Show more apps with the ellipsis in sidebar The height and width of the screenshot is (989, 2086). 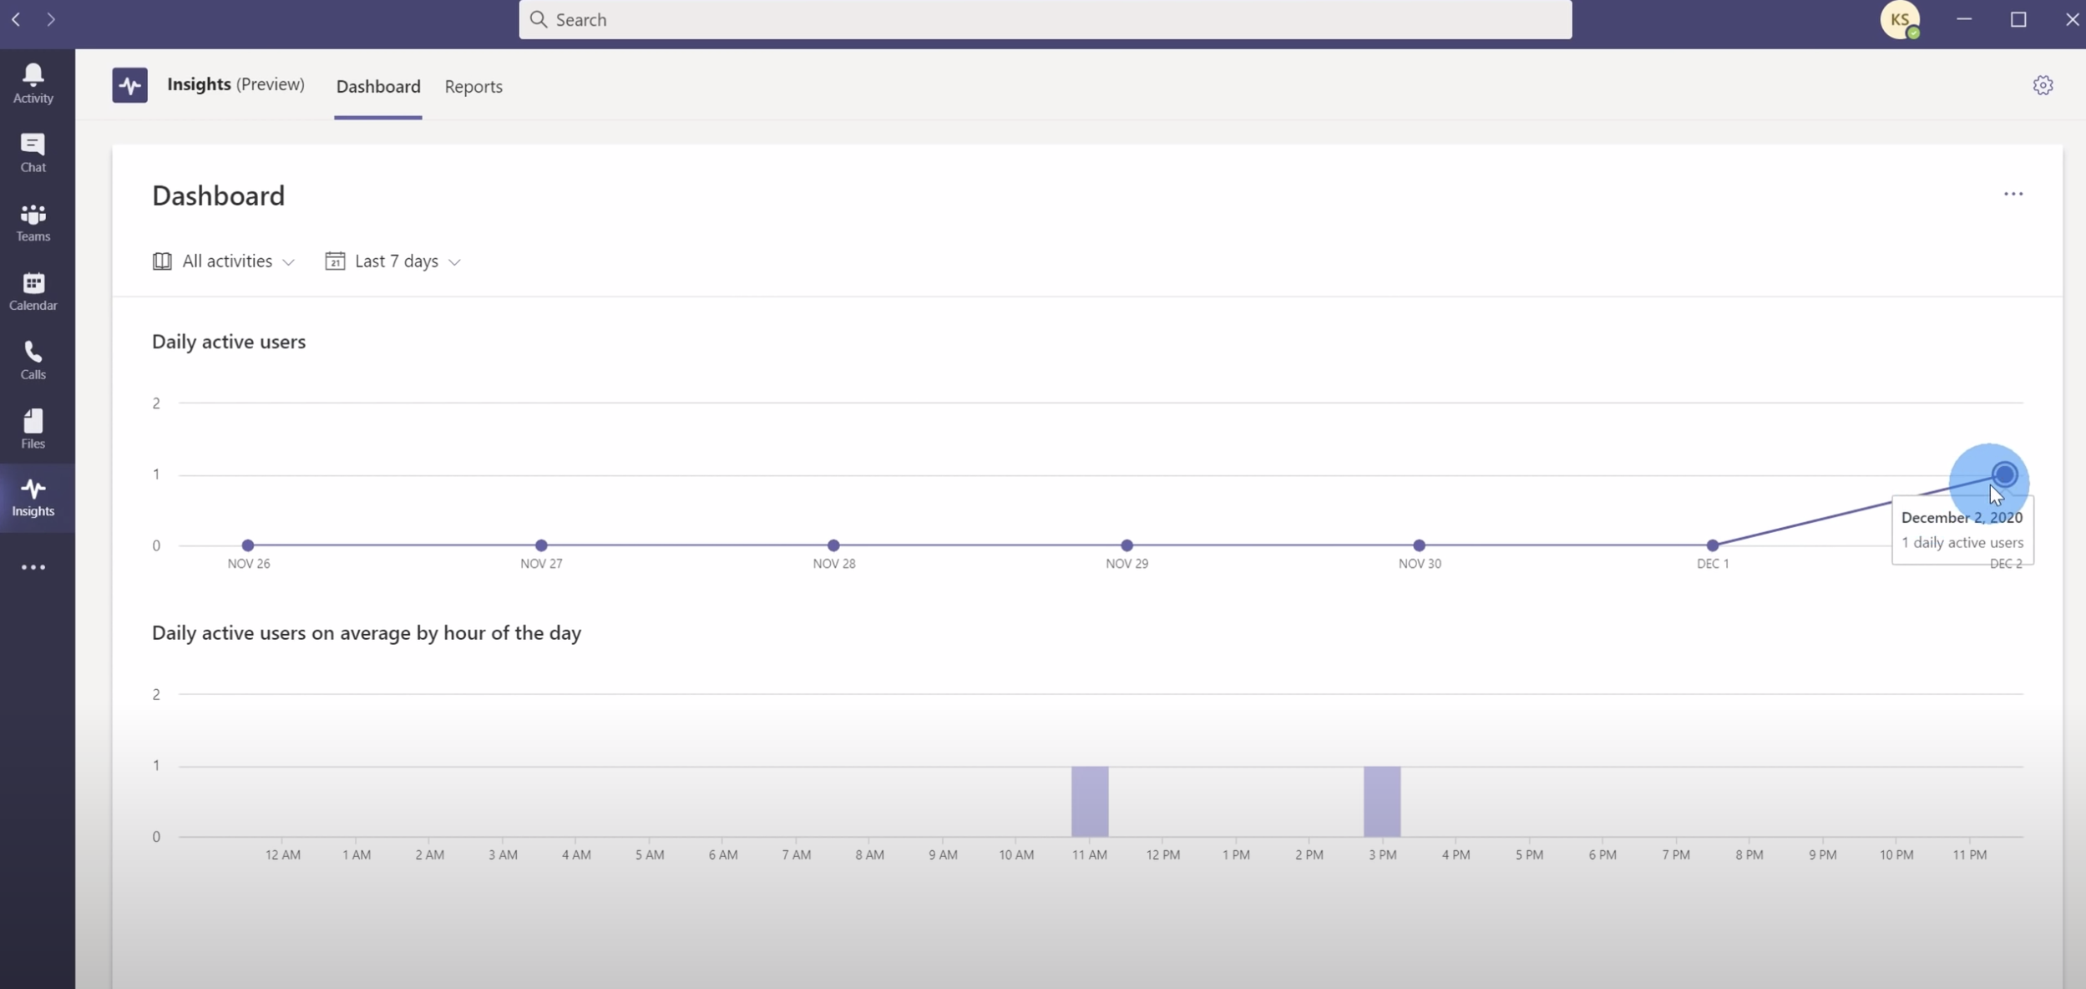point(33,567)
